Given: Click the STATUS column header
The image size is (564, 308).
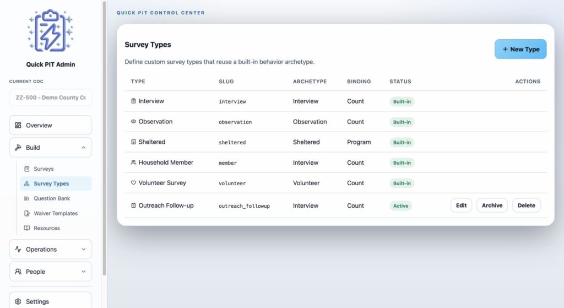Looking at the screenshot, I should 400,82.
